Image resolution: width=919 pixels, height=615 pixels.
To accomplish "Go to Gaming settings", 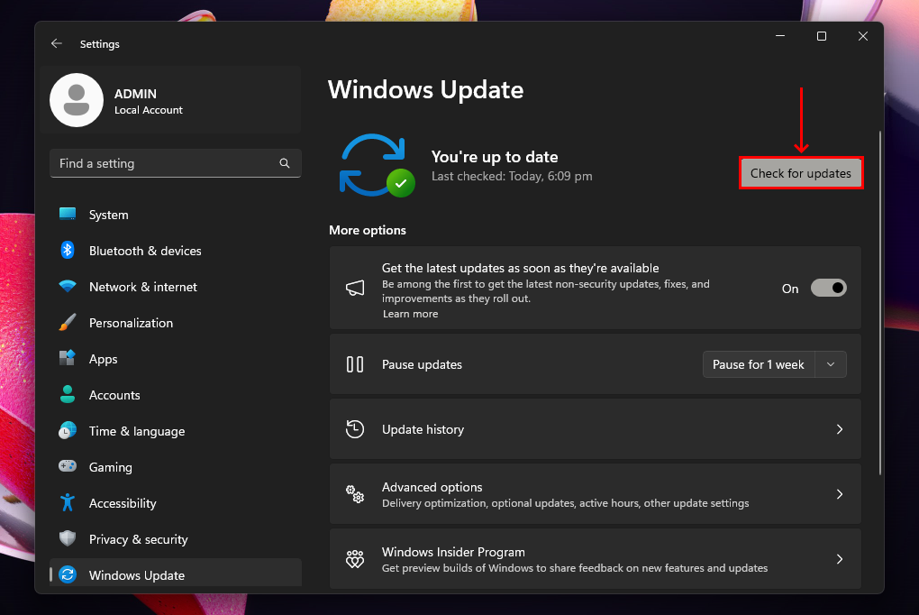I will tap(176, 467).
